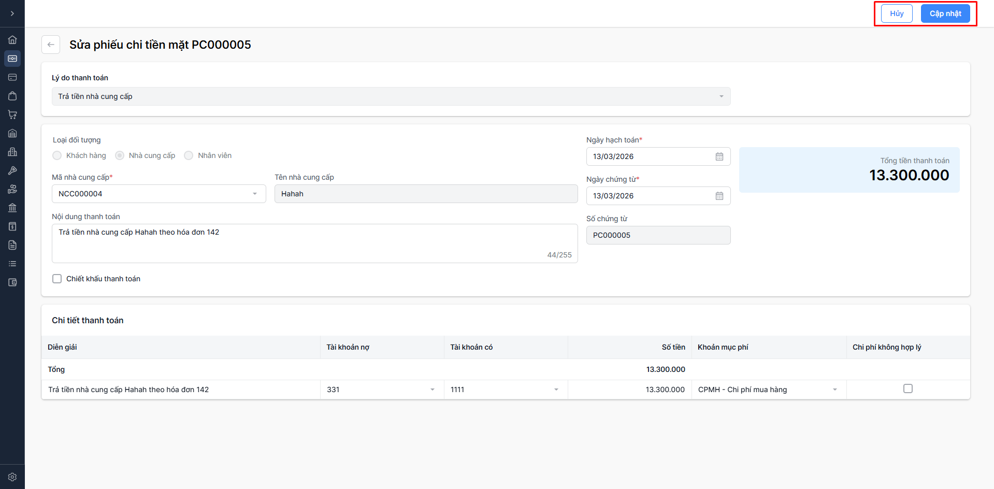Open the settings gear icon
Viewport: 994px width, 489px height.
12,477
